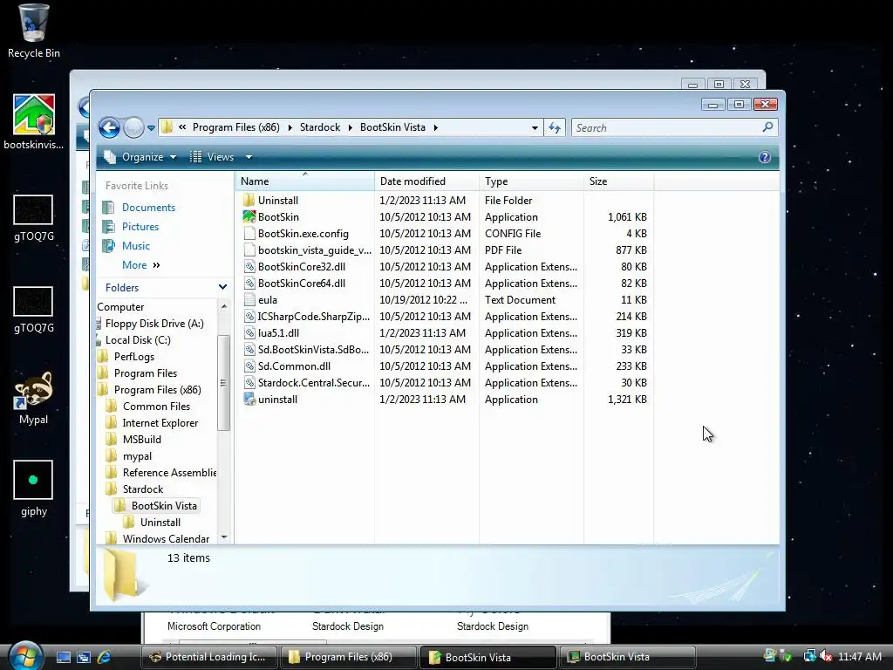
Task: Switch to Potential Loading Ic taskbar window
Action: tap(208, 657)
